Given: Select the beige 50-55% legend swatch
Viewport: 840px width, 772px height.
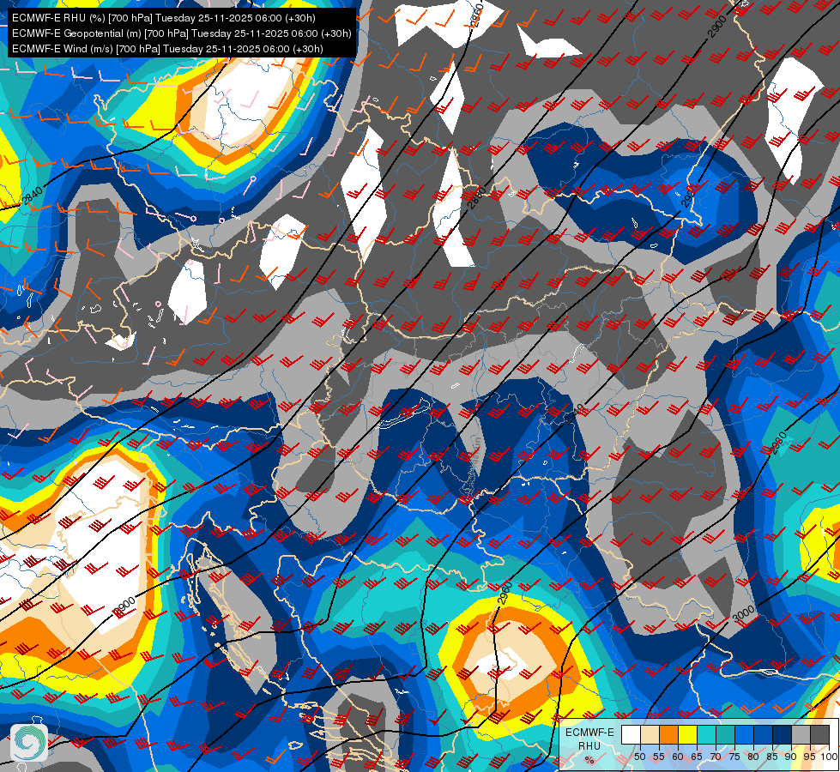Looking at the screenshot, I should click(x=650, y=734).
